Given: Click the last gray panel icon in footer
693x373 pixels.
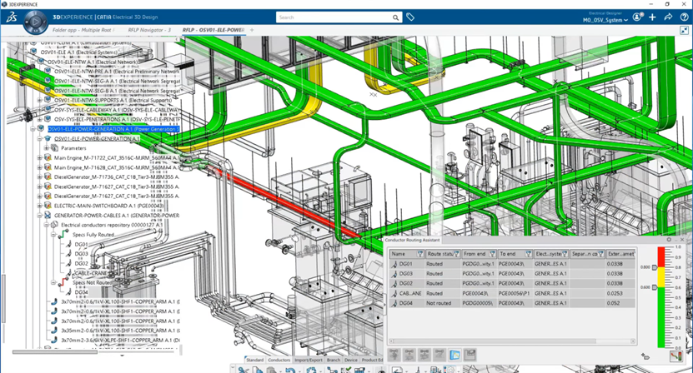Looking at the screenshot, I should [470, 355].
